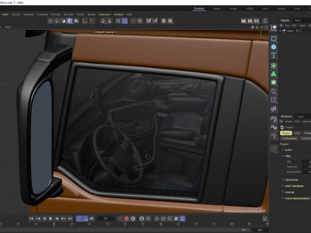Image resolution: width=311 pixels, height=233 pixels.
Task: Select the Points mode icon
Action: coord(51,21)
